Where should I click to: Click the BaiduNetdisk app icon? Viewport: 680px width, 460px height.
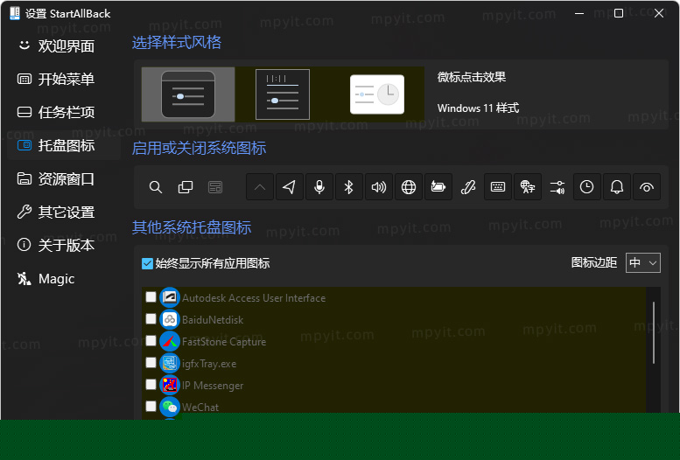click(x=170, y=319)
